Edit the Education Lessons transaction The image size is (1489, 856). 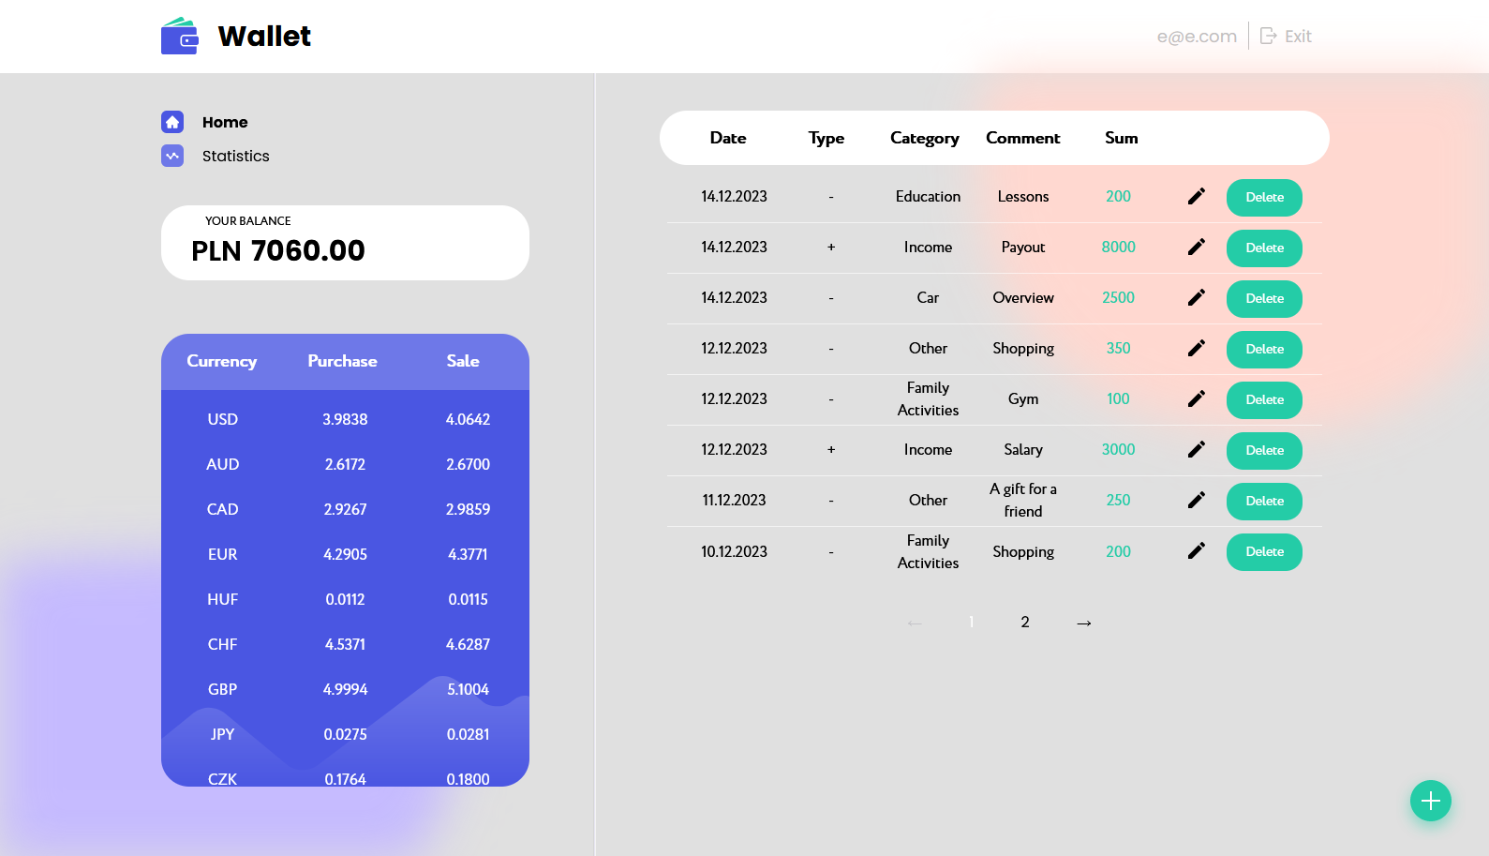1197,197
